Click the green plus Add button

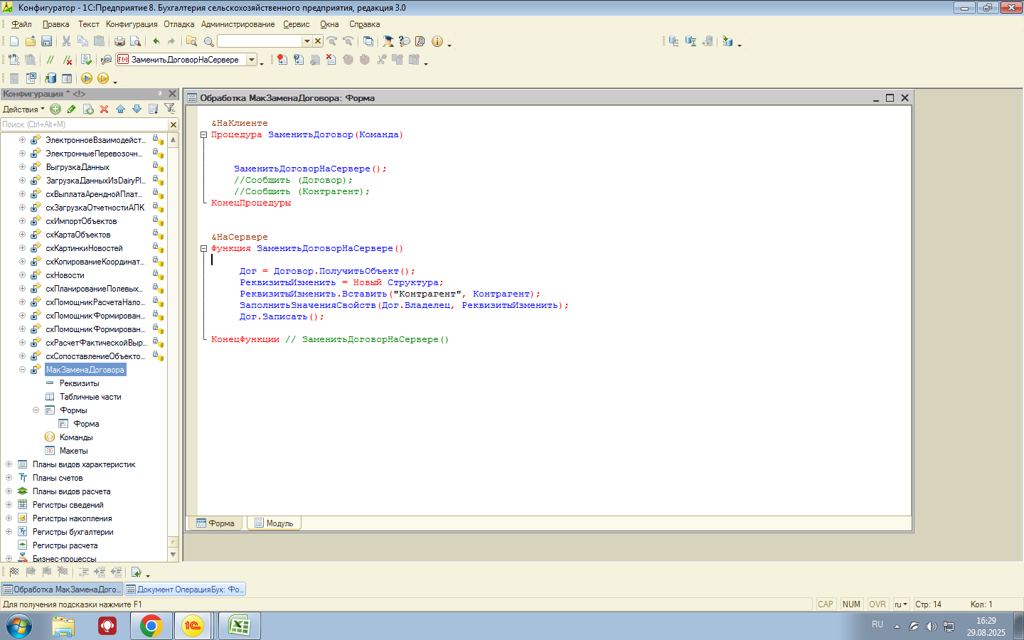coord(55,109)
